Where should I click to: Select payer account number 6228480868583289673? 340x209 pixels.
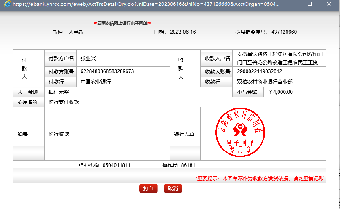(x=107, y=71)
